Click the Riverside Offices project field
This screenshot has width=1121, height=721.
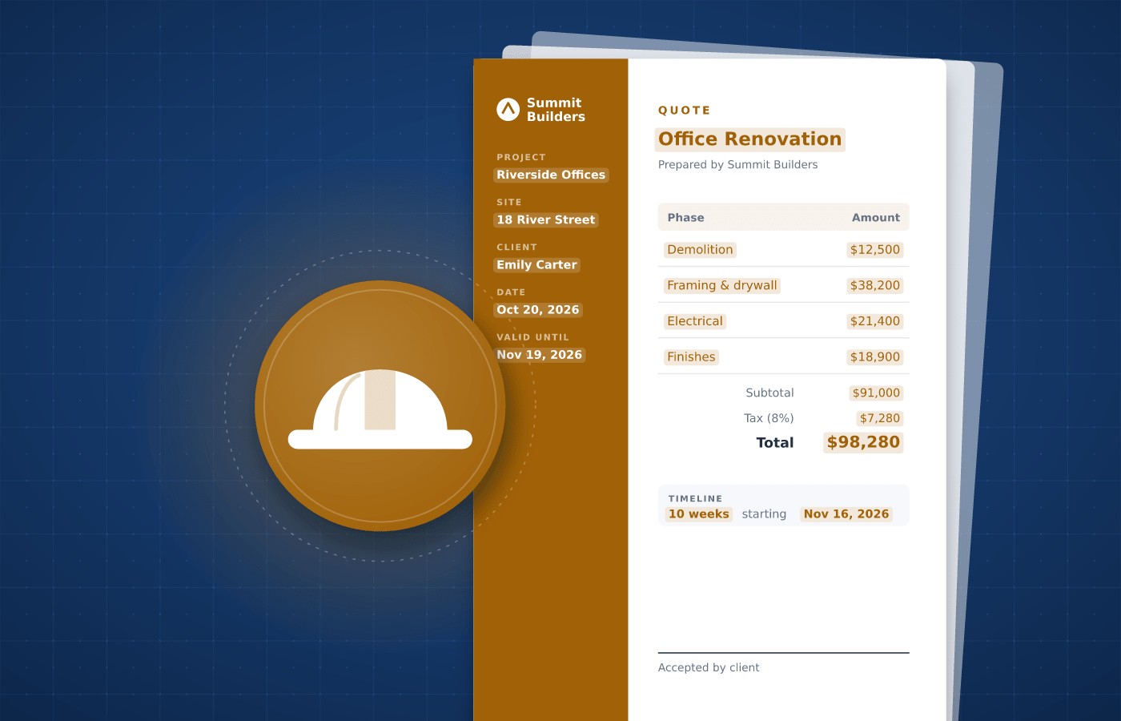tap(551, 175)
